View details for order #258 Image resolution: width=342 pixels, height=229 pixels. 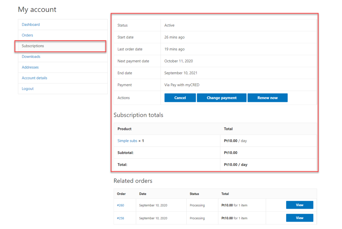point(300,218)
